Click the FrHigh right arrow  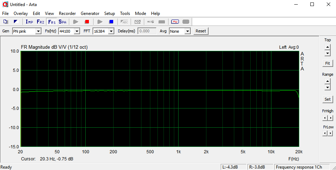(330, 118)
